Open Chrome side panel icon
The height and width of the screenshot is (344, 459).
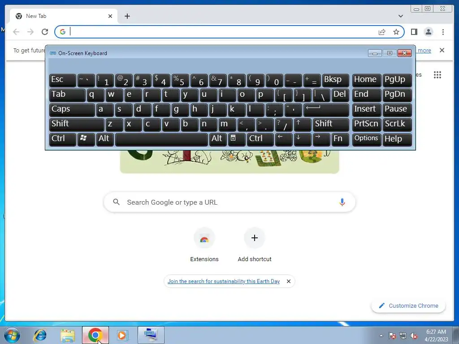tap(414, 32)
